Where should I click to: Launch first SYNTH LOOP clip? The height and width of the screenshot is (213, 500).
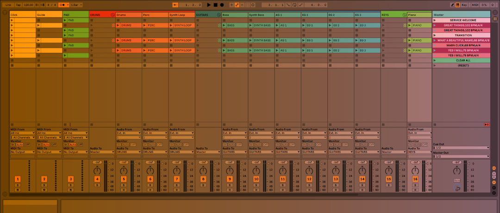[x=171, y=25]
